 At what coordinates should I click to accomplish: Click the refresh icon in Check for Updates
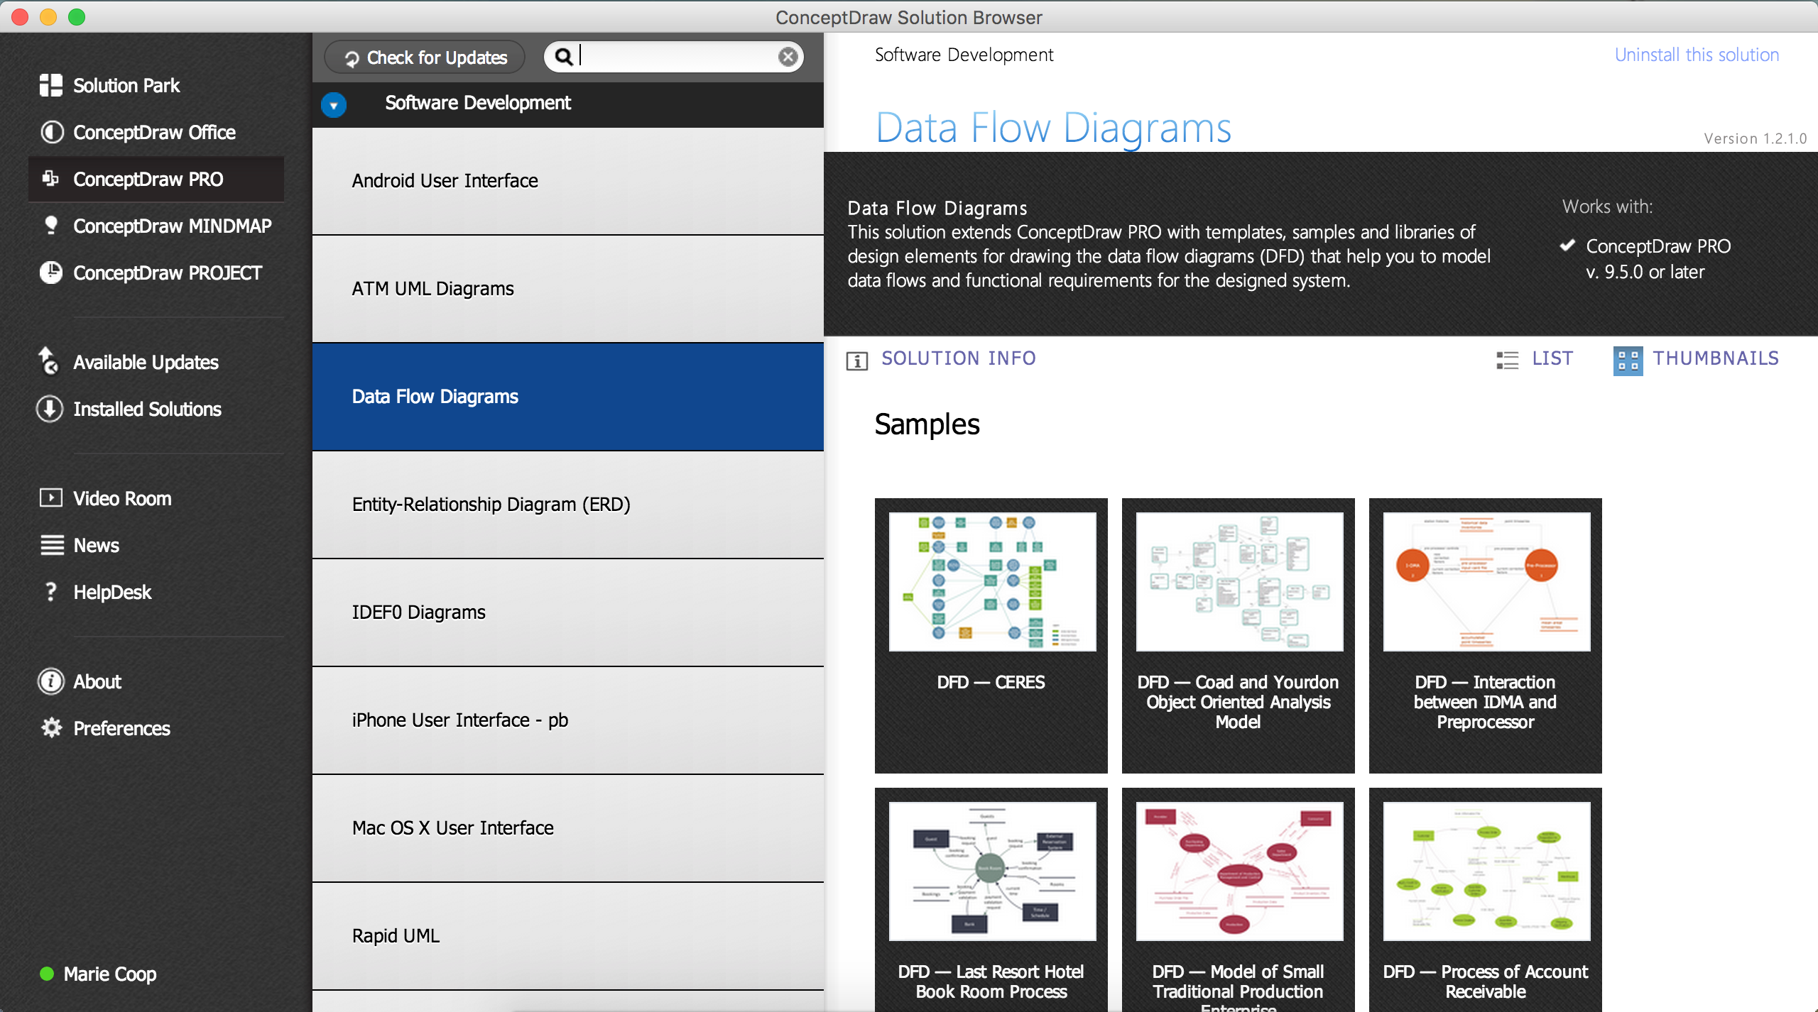(352, 58)
